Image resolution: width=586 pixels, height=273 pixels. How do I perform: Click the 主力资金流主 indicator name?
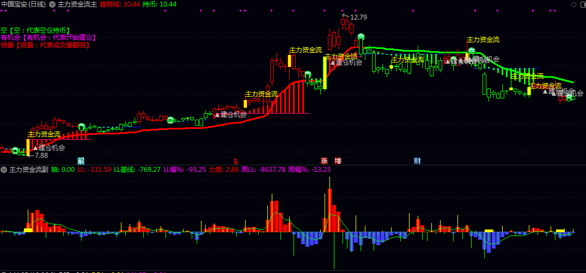tap(77, 4)
